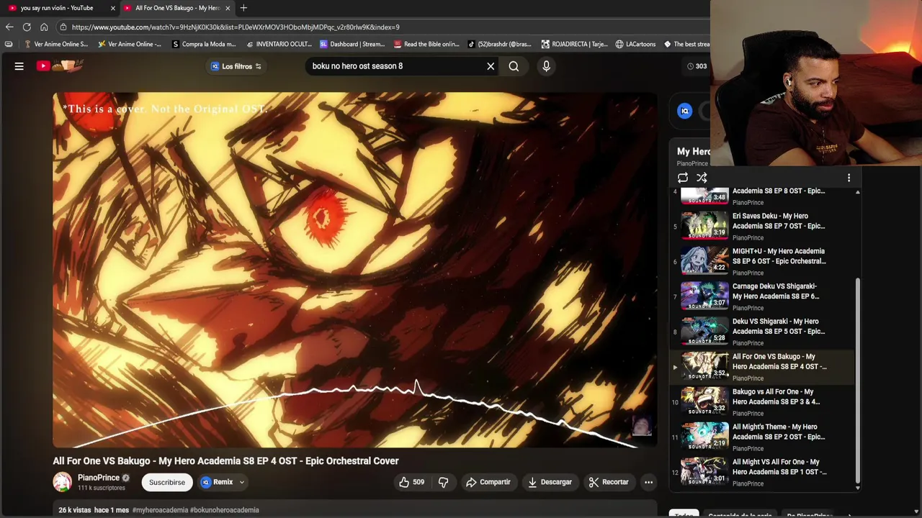Image resolution: width=922 pixels, height=518 pixels.
Task: Play S8 EP 8 OST playlist item 4
Action: (x=764, y=196)
